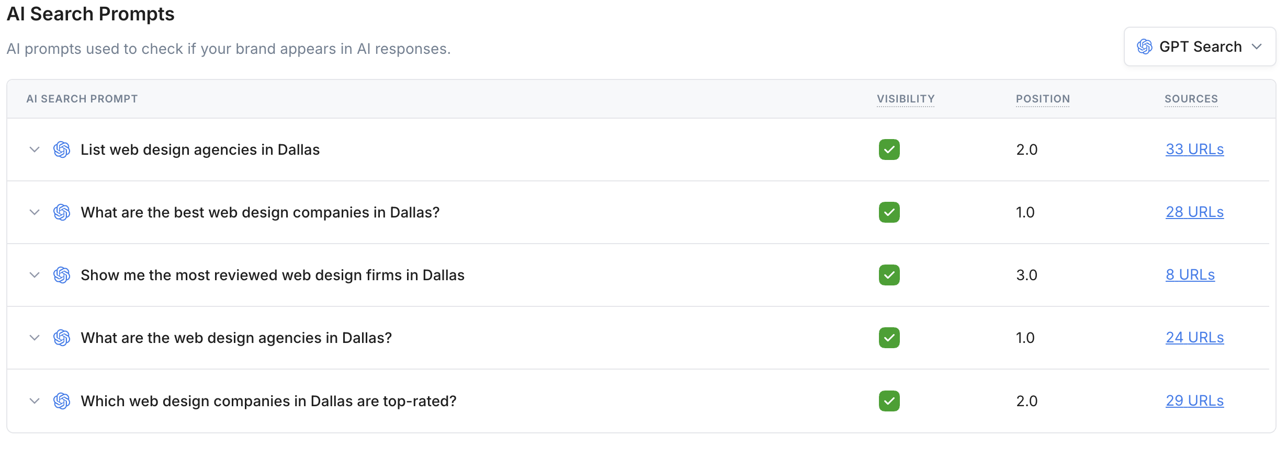Click the green visibility check for "List web design agencies"
The height and width of the screenshot is (459, 1287).
pyautogui.click(x=889, y=150)
